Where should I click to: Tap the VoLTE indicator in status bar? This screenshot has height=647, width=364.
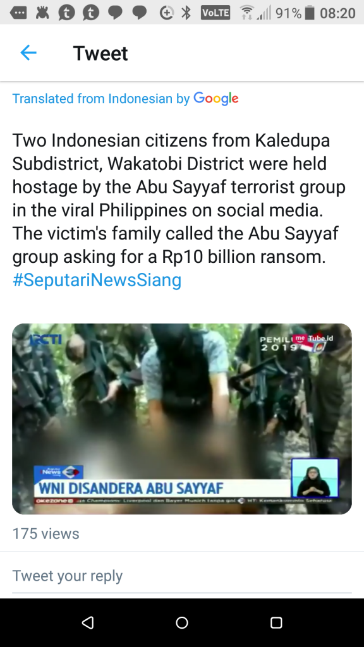(x=215, y=13)
